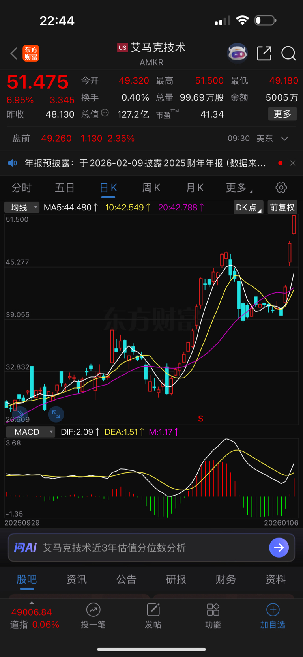Open the 公告 tab

point(126,579)
